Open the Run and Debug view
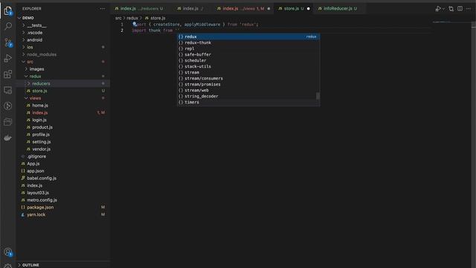This screenshot has height=268, width=476. pyautogui.click(x=8, y=58)
